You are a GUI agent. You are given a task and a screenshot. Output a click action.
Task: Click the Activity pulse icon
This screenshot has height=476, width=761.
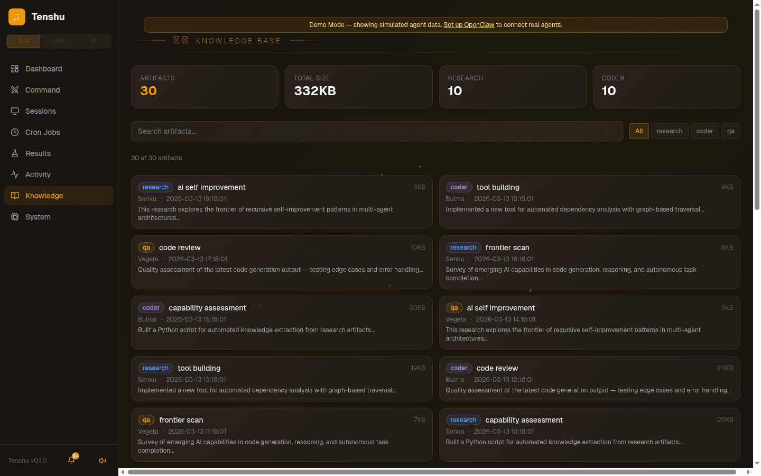tap(15, 175)
